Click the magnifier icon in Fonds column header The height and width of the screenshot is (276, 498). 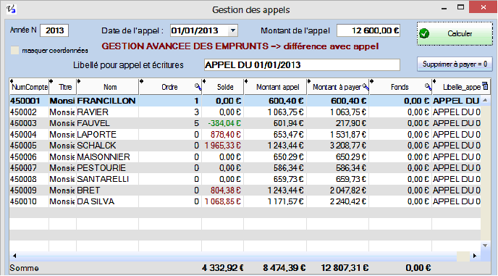pyautogui.click(x=428, y=86)
